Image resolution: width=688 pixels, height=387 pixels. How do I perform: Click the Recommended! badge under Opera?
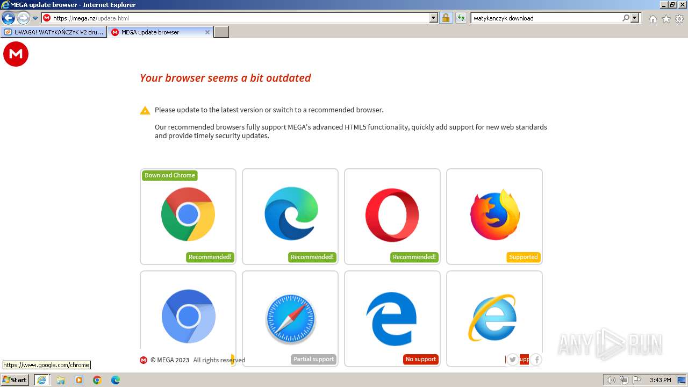[x=414, y=257]
